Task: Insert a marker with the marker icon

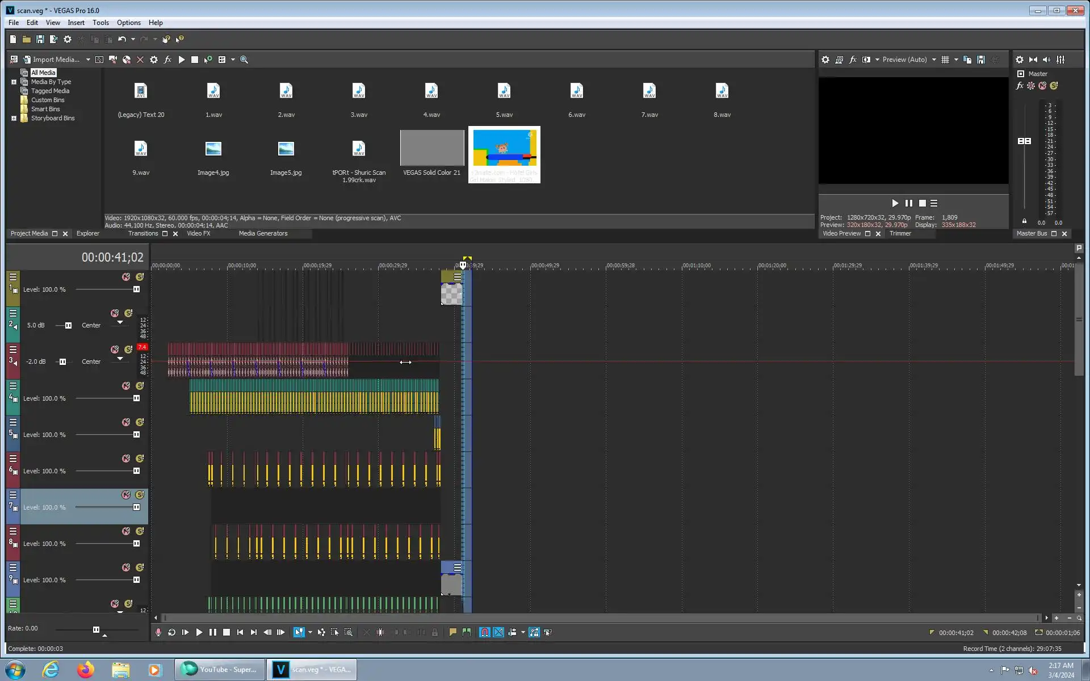Action: tap(452, 632)
